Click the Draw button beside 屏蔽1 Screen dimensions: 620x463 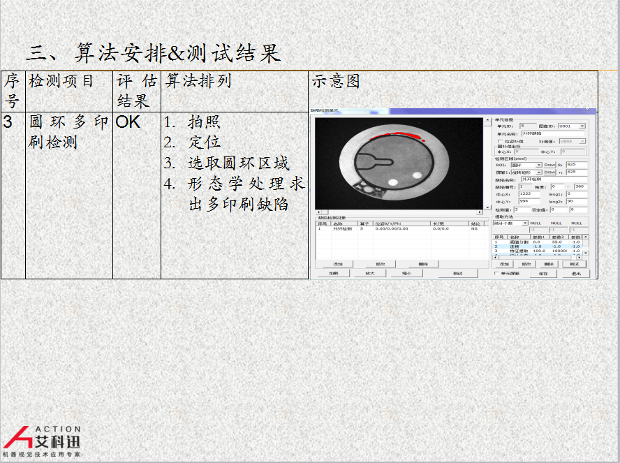[x=549, y=172]
